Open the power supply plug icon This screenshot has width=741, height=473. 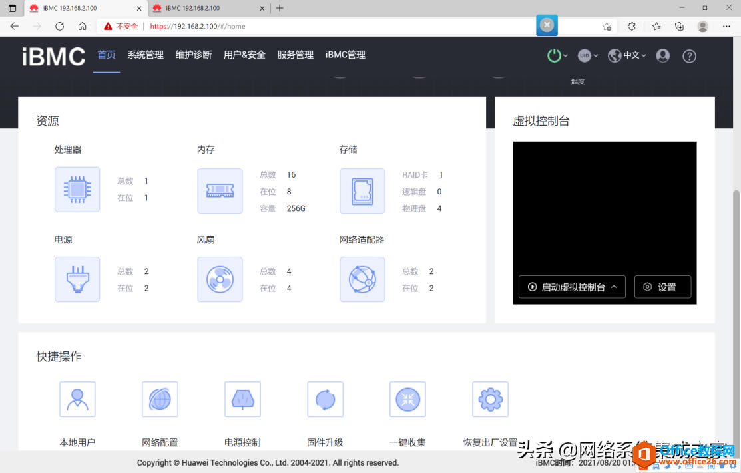77,279
